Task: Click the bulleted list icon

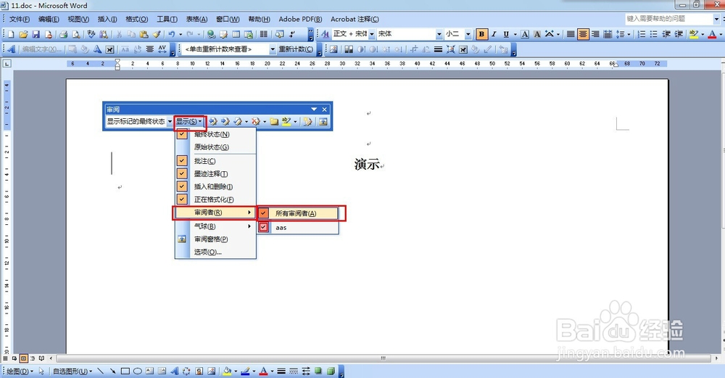Action: click(654, 34)
